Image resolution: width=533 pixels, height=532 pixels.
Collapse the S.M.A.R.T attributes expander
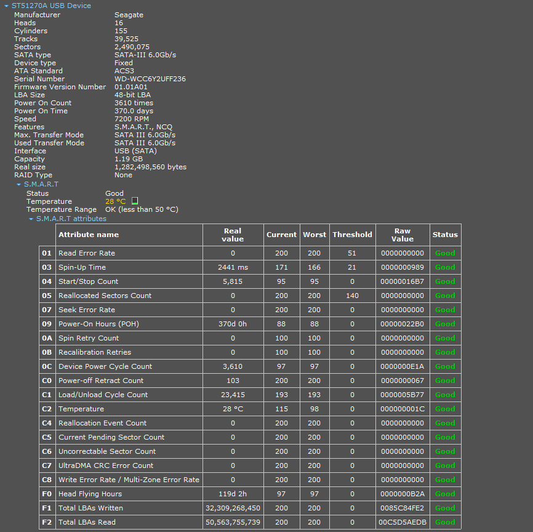pyautogui.click(x=31, y=219)
